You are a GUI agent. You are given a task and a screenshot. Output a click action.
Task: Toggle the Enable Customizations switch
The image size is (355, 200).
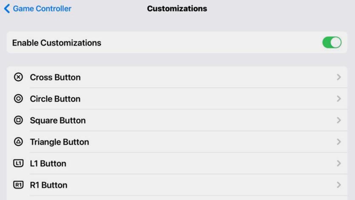[x=332, y=43]
